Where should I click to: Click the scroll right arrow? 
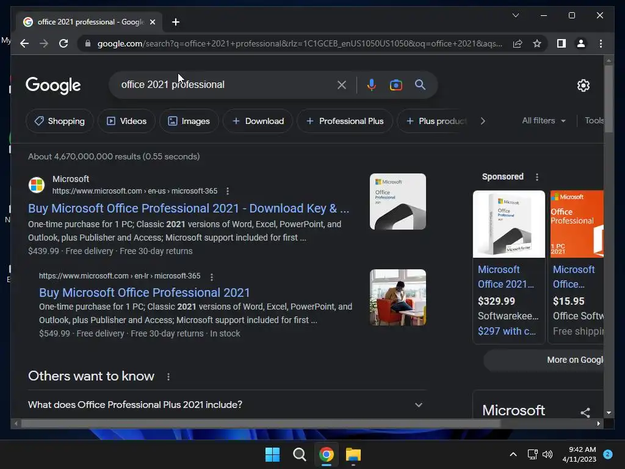[598, 424]
